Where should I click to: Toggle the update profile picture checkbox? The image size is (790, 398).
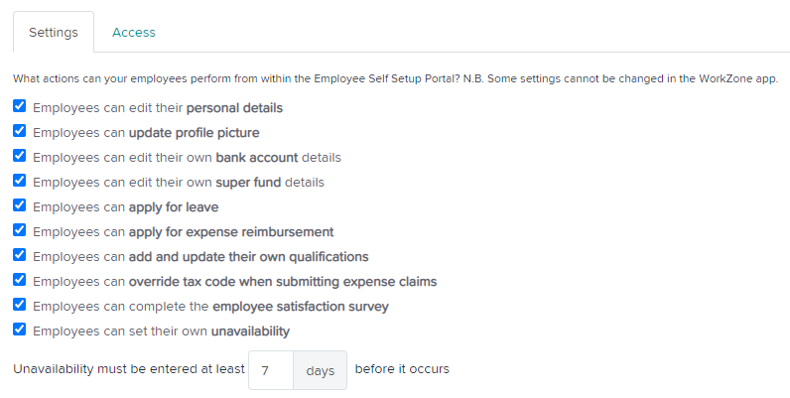[20, 131]
